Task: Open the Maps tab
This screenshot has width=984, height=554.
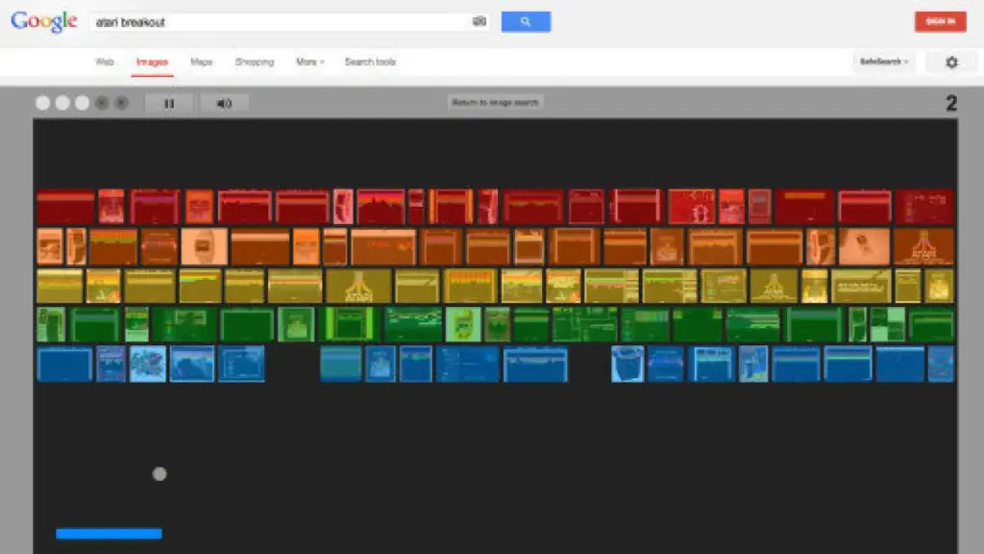Action: pos(202,62)
